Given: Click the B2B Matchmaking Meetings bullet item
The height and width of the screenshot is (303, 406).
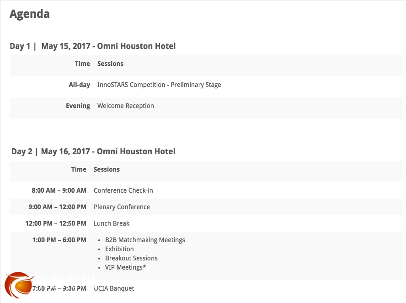Looking at the screenshot, I should pos(145,240).
